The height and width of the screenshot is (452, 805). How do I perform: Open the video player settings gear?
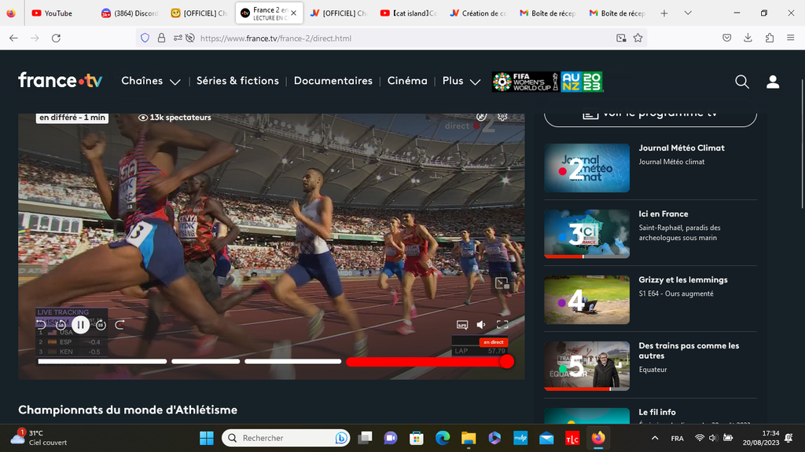(502, 117)
